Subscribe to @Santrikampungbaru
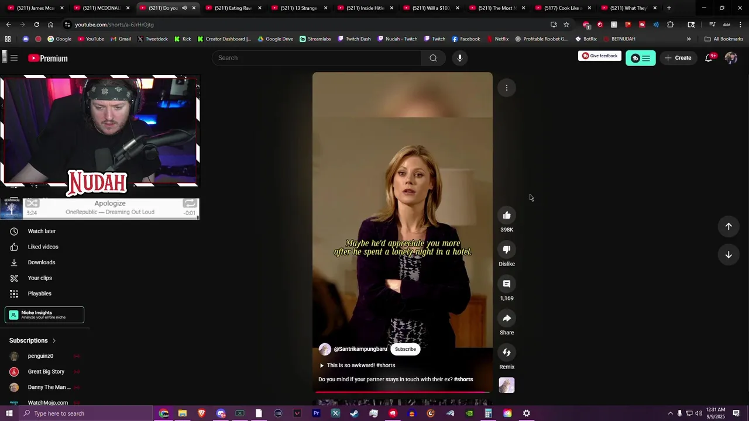The image size is (749, 421). 405,349
